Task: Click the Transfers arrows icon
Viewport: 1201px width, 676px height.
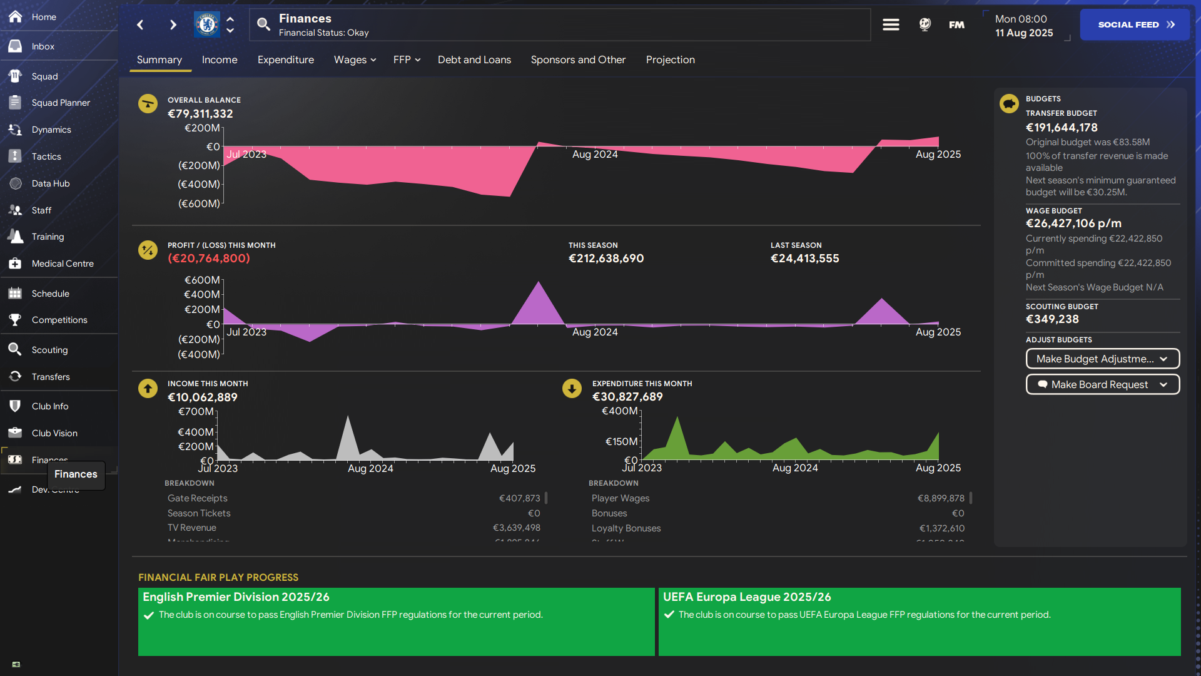Action: (x=15, y=377)
